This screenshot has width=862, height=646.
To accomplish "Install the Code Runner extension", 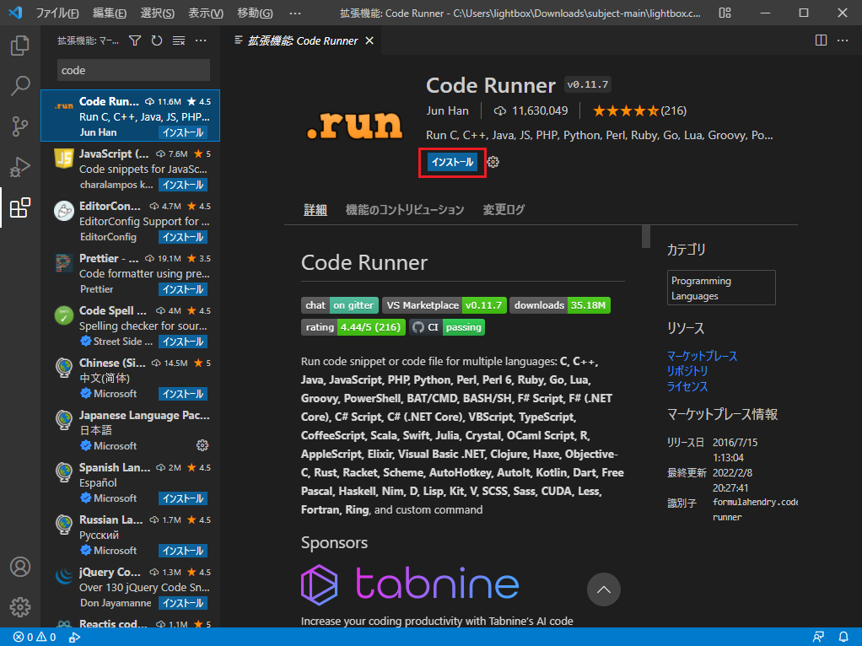I will pos(452,162).
